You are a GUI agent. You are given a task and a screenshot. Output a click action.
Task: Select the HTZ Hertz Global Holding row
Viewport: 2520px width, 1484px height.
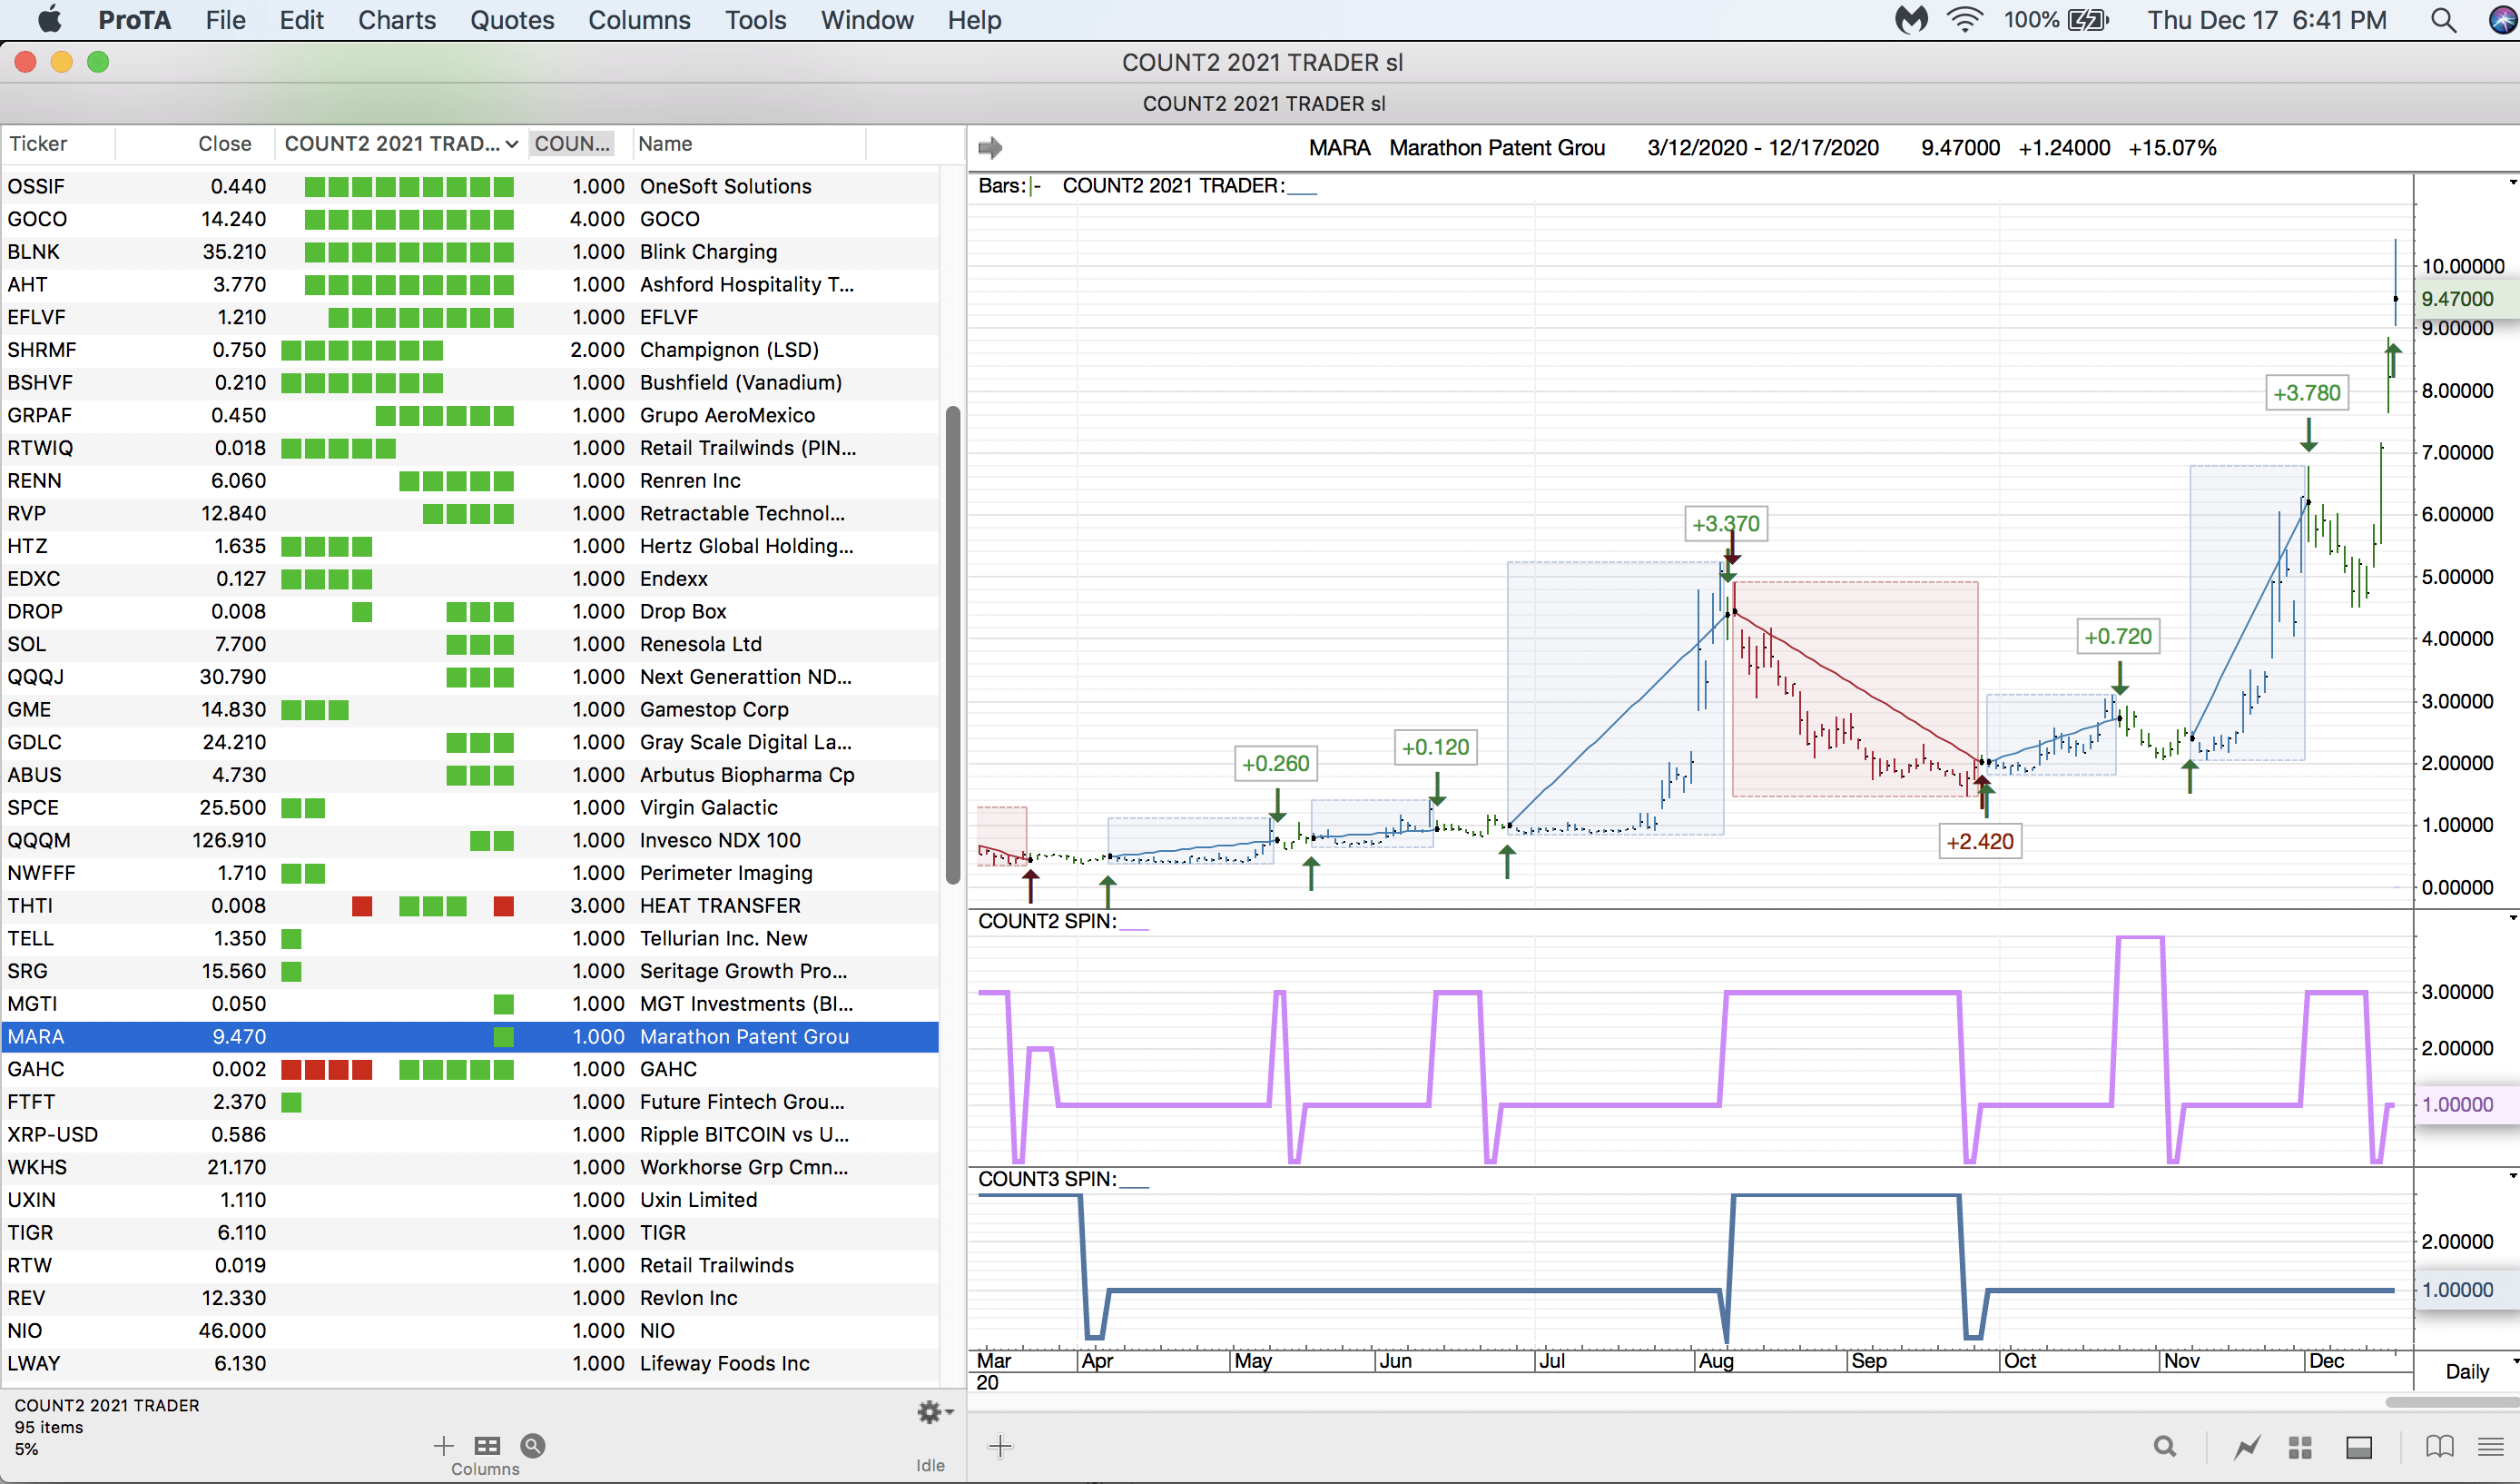pos(470,547)
